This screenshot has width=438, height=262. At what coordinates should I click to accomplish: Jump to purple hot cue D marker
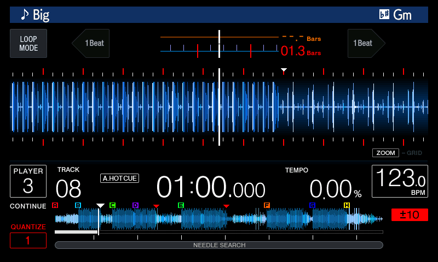click(x=135, y=205)
